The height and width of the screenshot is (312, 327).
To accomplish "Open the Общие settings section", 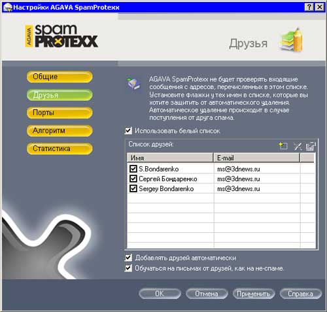I will pyautogui.click(x=60, y=77).
